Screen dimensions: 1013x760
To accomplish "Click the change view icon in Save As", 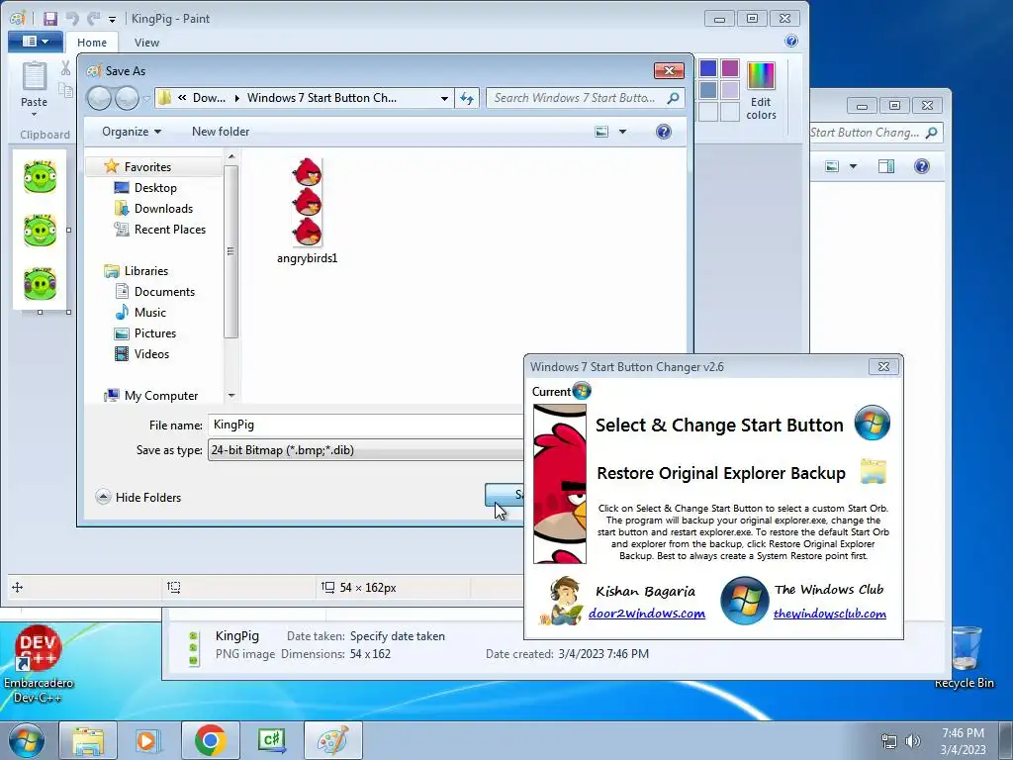I will point(601,132).
